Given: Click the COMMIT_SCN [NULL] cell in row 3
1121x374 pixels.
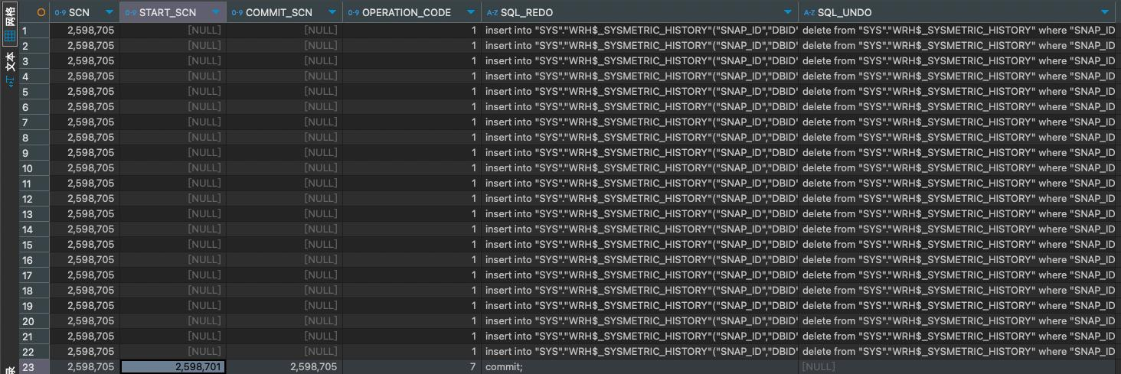Looking at the screenshot, I should pyautogui.click(x=284, y=61).
